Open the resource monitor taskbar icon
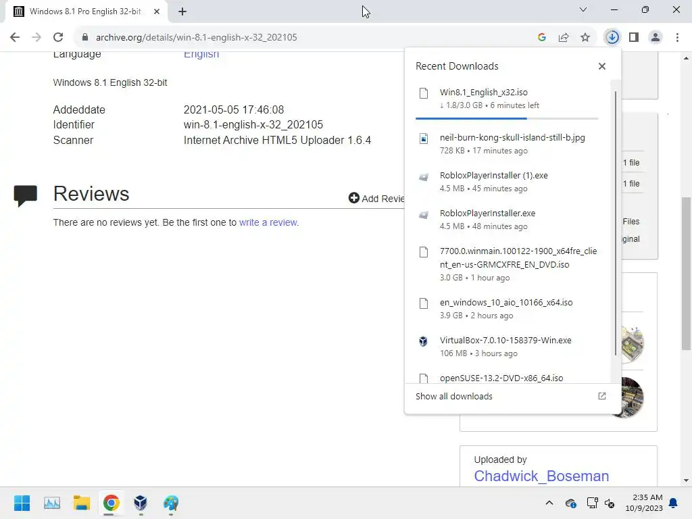This screenshot has width=692, height=519. [x=51, y=503]
